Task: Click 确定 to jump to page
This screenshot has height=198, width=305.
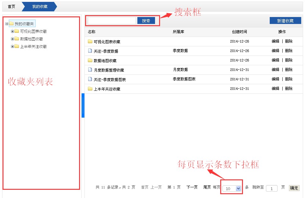Action: click(294, 188)
